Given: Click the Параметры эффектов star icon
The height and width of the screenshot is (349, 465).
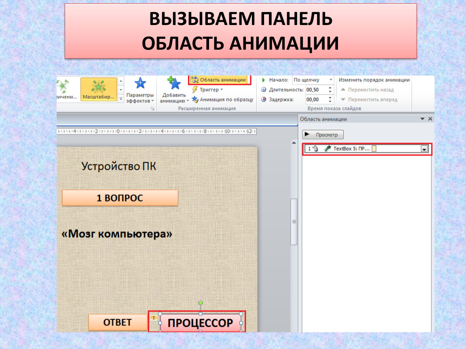Looking at the screenshot, I should tap(140, 84).
